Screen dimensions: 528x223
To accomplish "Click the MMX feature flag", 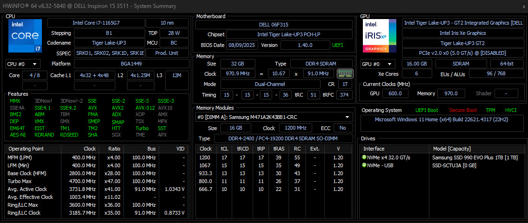I will (x=15, y=101).
